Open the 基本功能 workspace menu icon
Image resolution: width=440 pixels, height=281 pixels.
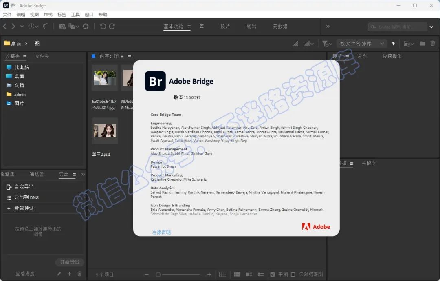(189, 27)
